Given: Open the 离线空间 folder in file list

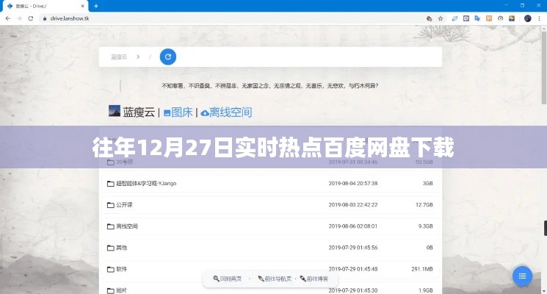Looking at the screenshot, I should click(x=126, y=226).
